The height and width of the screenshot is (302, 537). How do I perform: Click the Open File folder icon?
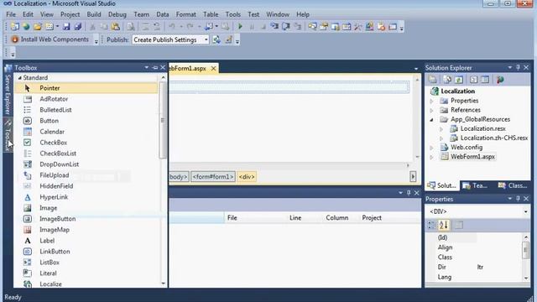click(x=38, y=27)
